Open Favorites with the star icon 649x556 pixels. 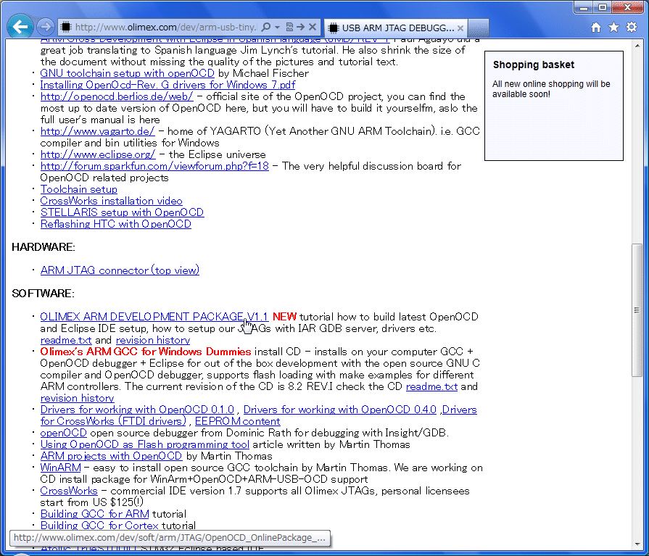coord(613,25)
